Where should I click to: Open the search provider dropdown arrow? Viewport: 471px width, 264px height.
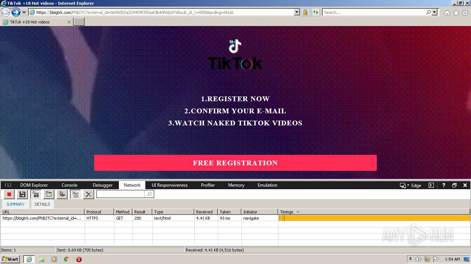[435, 12]
